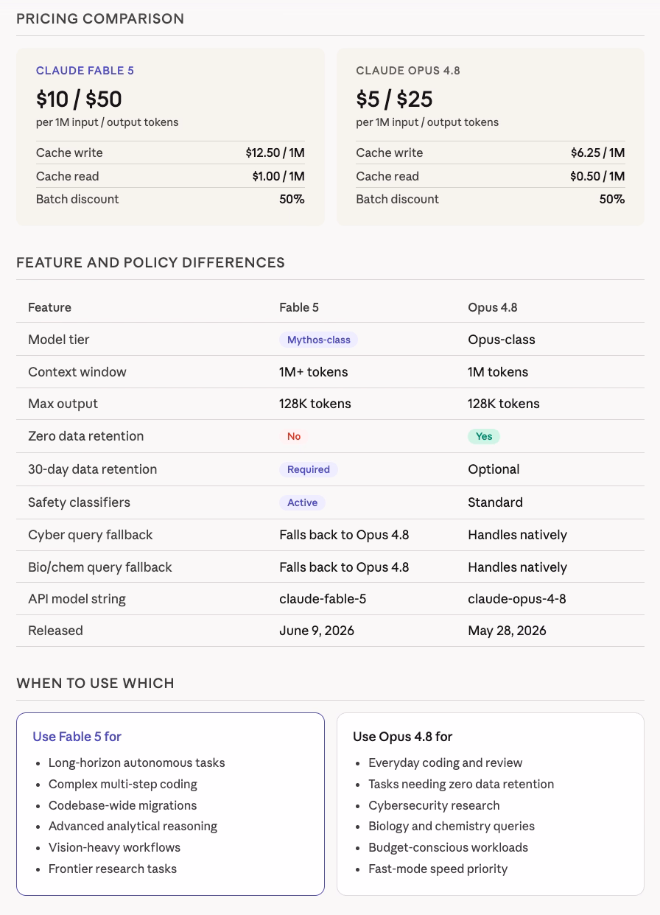Click the Mythos-class badge
The height and width of the screenshot is (915, 660).
pos(318,340)
